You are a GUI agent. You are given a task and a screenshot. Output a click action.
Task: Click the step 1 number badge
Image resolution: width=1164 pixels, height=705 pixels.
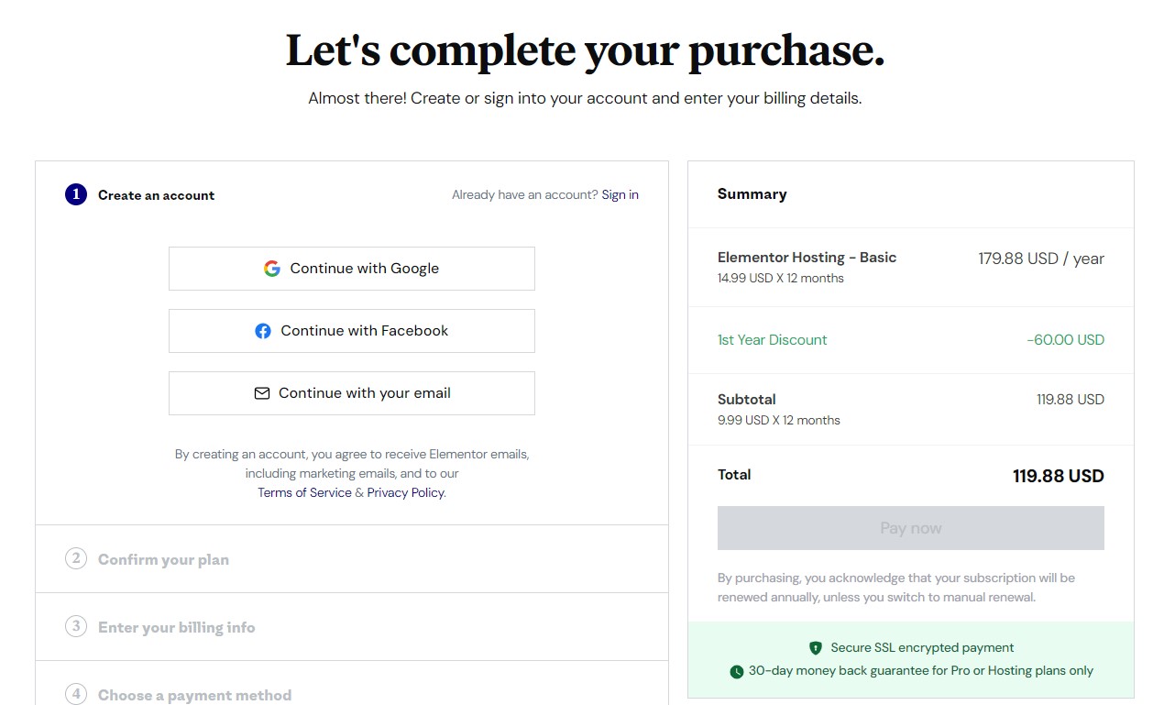pyautogui.click(x=76, y=194)
